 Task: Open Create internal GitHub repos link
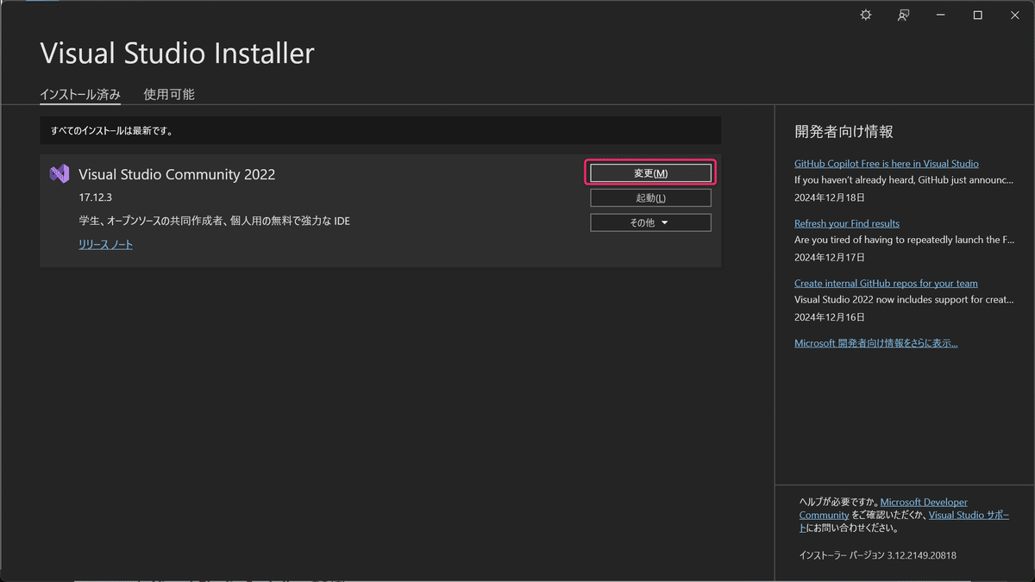click(886, 284)
